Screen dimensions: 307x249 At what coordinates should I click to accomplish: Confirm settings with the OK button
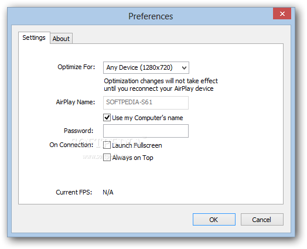pyautogui.click(x=214, y=220)
